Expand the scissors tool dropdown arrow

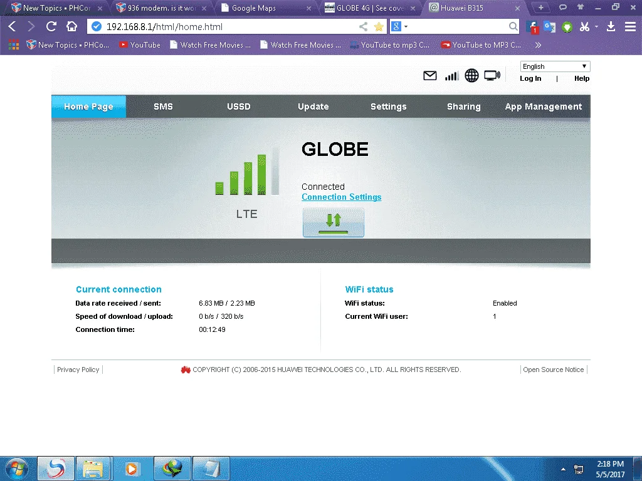(x=597, y=26)
